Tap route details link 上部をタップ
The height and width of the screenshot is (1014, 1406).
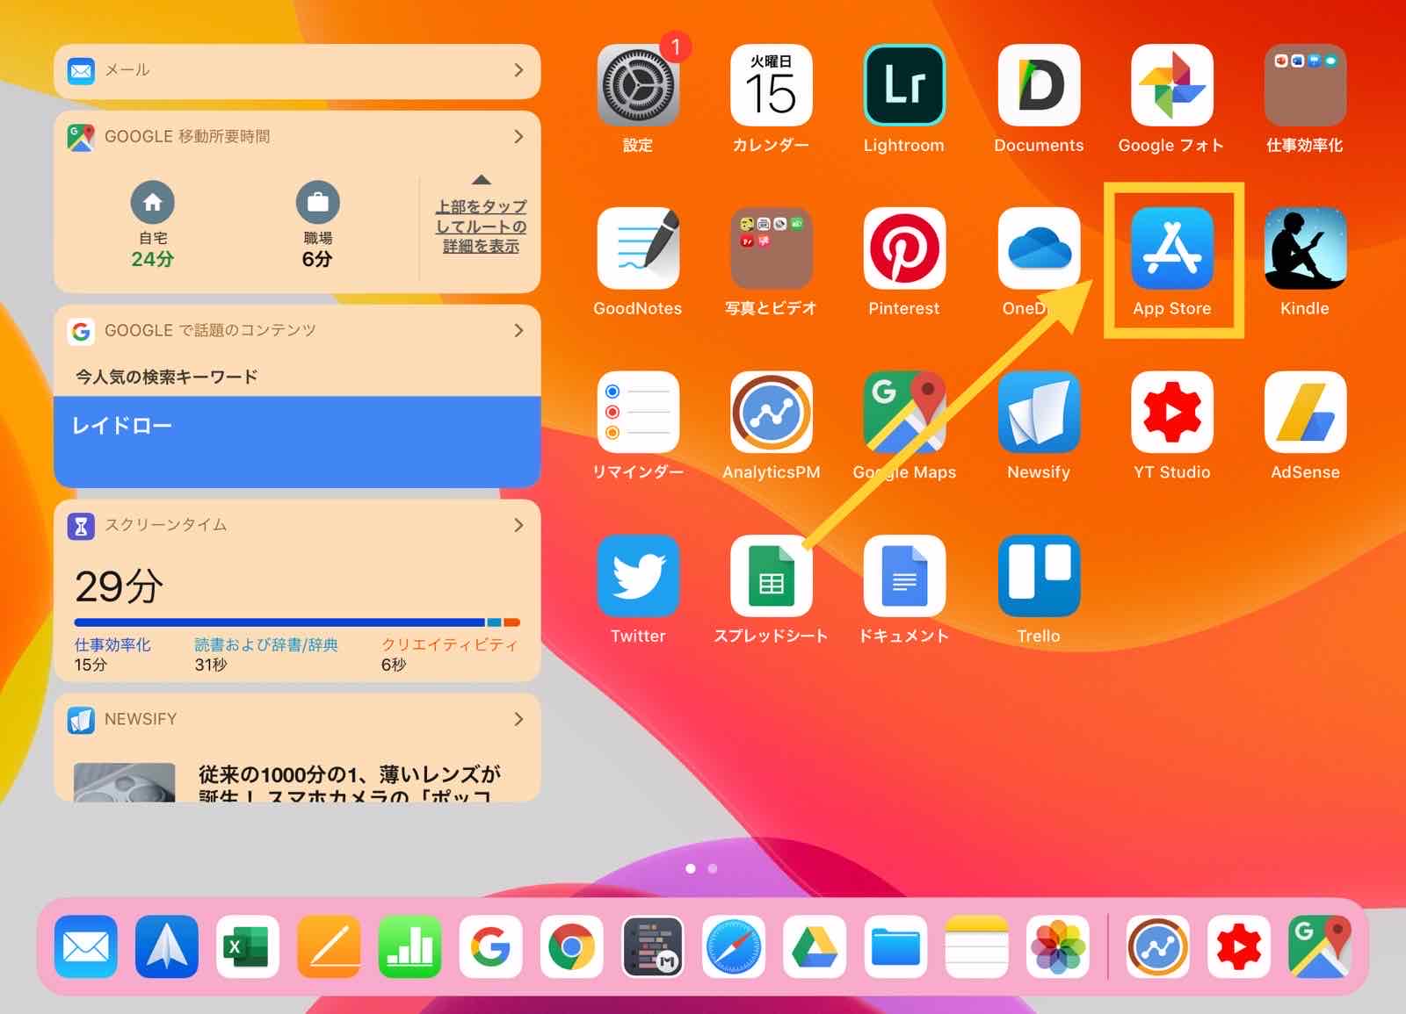tap(481, 226)
